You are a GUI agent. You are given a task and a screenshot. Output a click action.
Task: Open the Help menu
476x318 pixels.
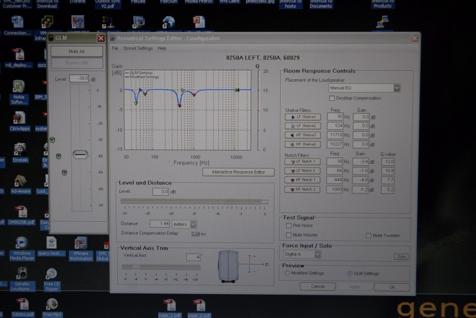(162, 49)
